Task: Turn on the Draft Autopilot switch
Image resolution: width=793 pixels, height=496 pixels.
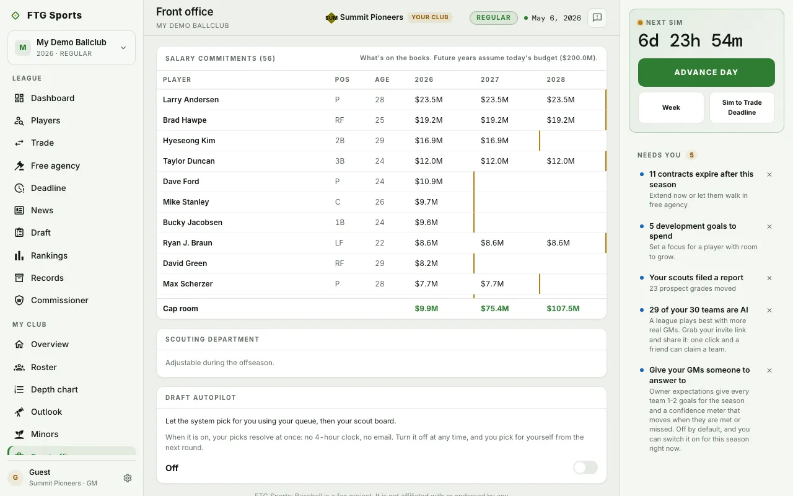Action: point(585,467)
